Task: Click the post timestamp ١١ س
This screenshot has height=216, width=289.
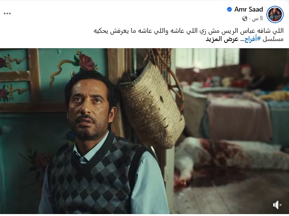Action: pyautogui.click(x=257, y=19)
